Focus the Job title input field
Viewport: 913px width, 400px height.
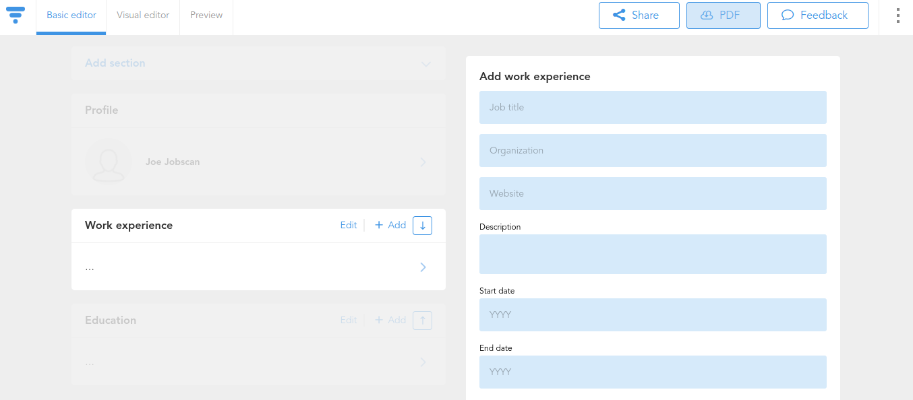click(x=653, y=108)
